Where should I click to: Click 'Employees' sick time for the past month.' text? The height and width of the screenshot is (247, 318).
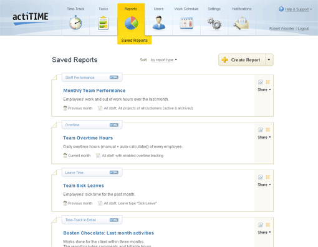pyautogui.click(x=99, y=194)
